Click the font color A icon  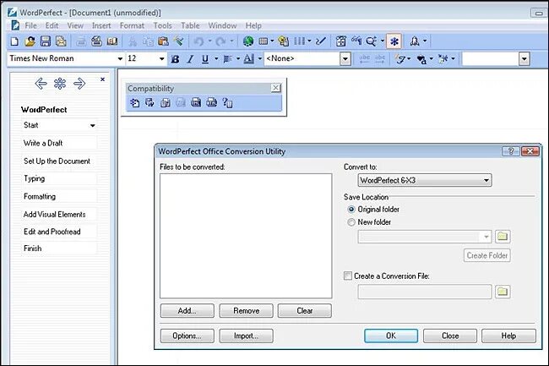[248, 59]
